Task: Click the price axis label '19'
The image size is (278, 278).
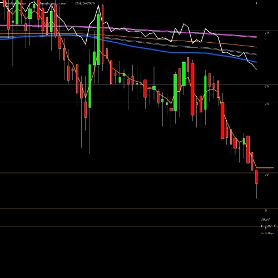Action: (x=267, y=33)
